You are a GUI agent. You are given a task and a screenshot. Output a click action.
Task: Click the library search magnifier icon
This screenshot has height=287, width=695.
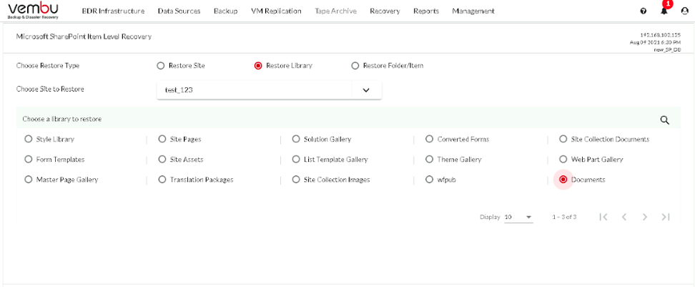(664, 120)
